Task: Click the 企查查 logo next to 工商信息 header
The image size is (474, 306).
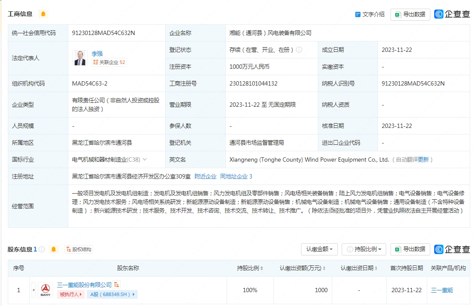Action: [x=452, y=14]
